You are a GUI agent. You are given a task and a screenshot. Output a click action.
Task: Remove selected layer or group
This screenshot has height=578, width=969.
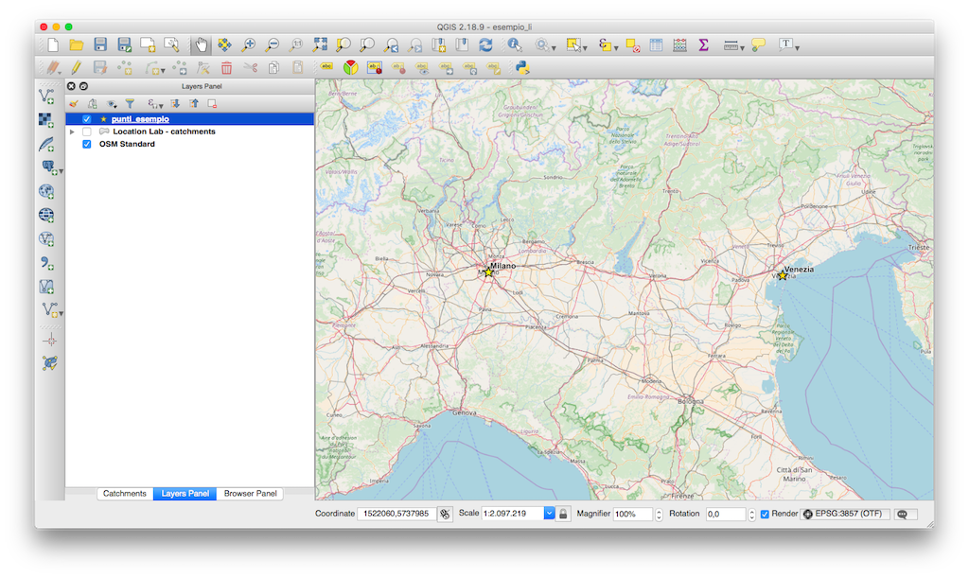pyautogui.click(x=212, y=104)
